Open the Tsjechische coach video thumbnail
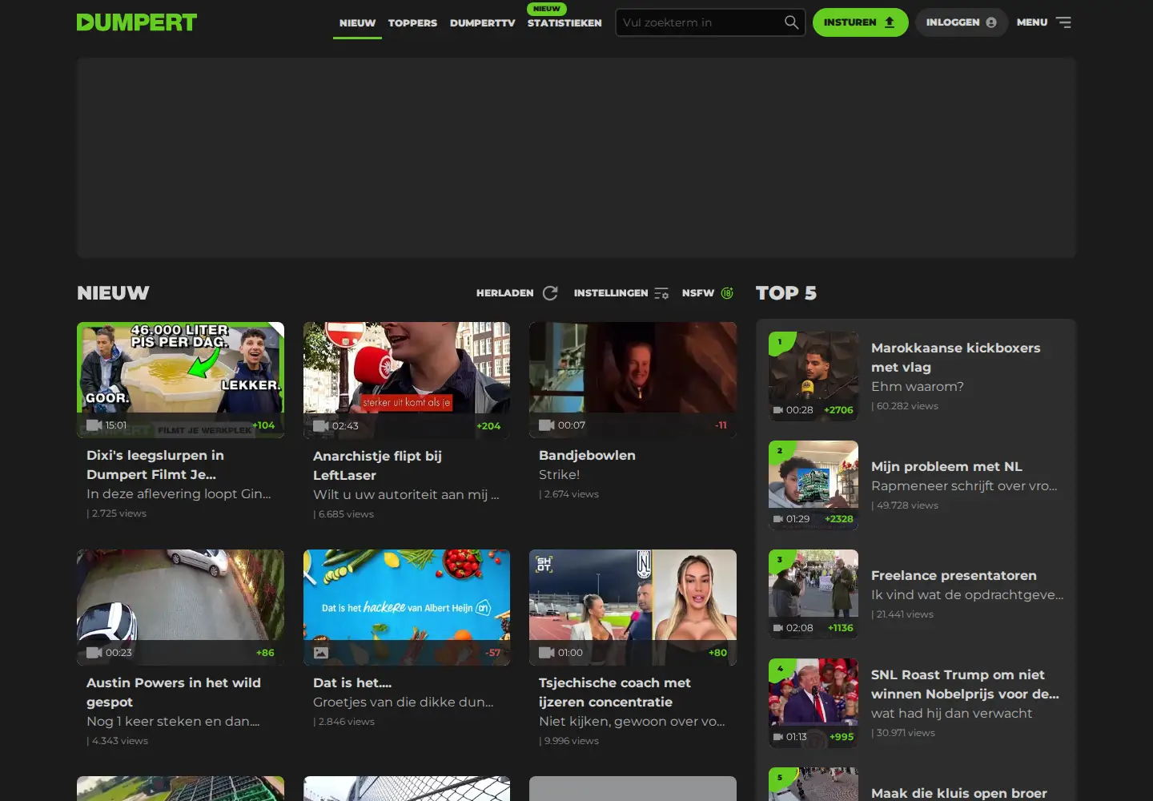The image size is (1153, 801). [633, 607]
